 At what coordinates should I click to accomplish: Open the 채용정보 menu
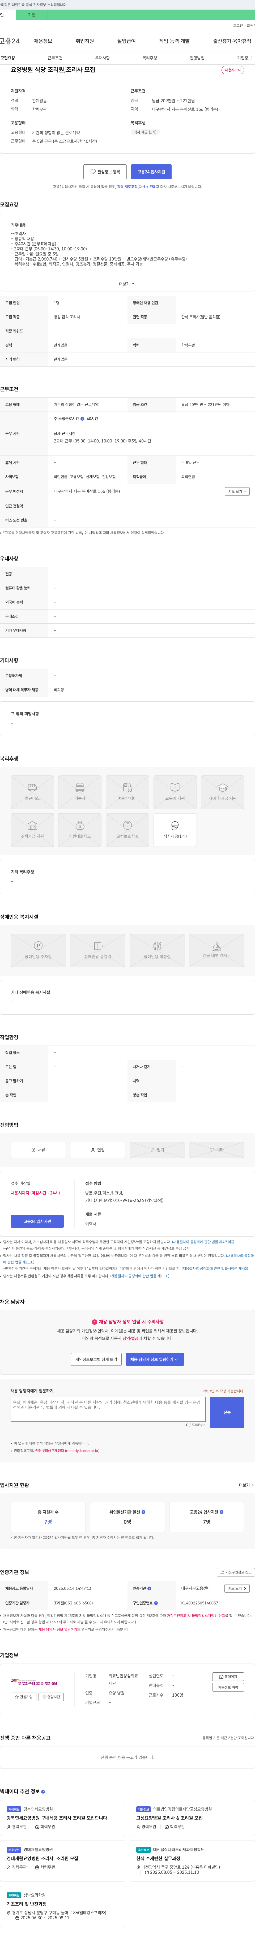pos(43,41)
